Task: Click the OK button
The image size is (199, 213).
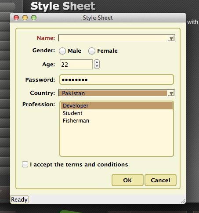Action: [127, 180]
